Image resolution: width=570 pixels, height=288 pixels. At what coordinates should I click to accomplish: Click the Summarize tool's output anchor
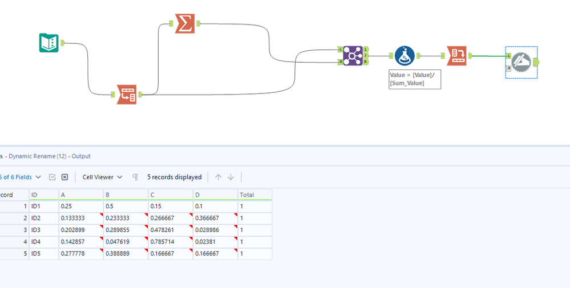(199, 23)
